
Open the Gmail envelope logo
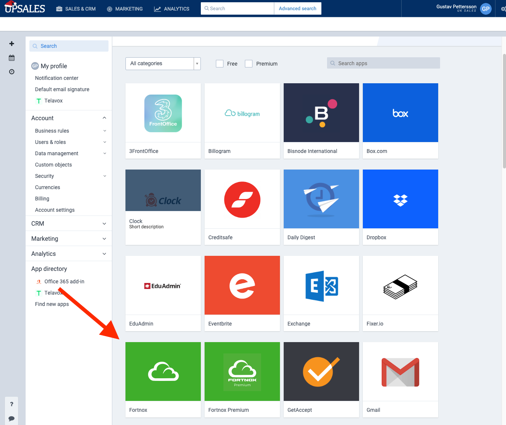tap(401, 372)
